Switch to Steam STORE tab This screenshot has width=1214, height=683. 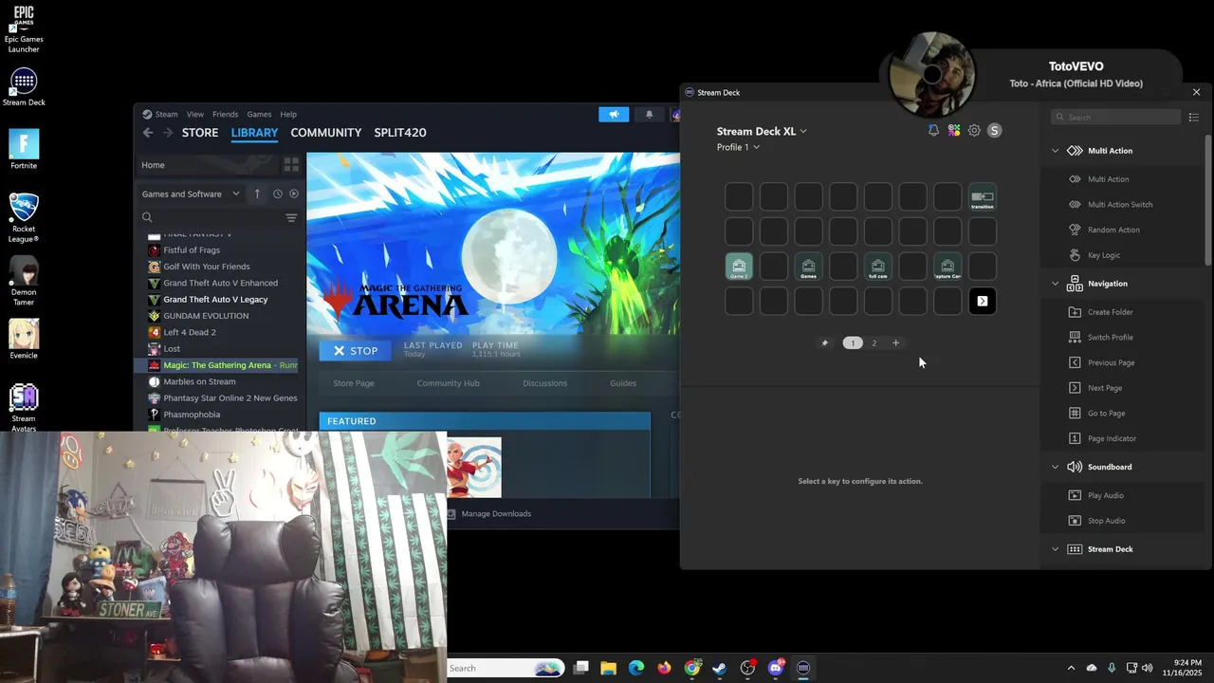(x=200, y=133)
